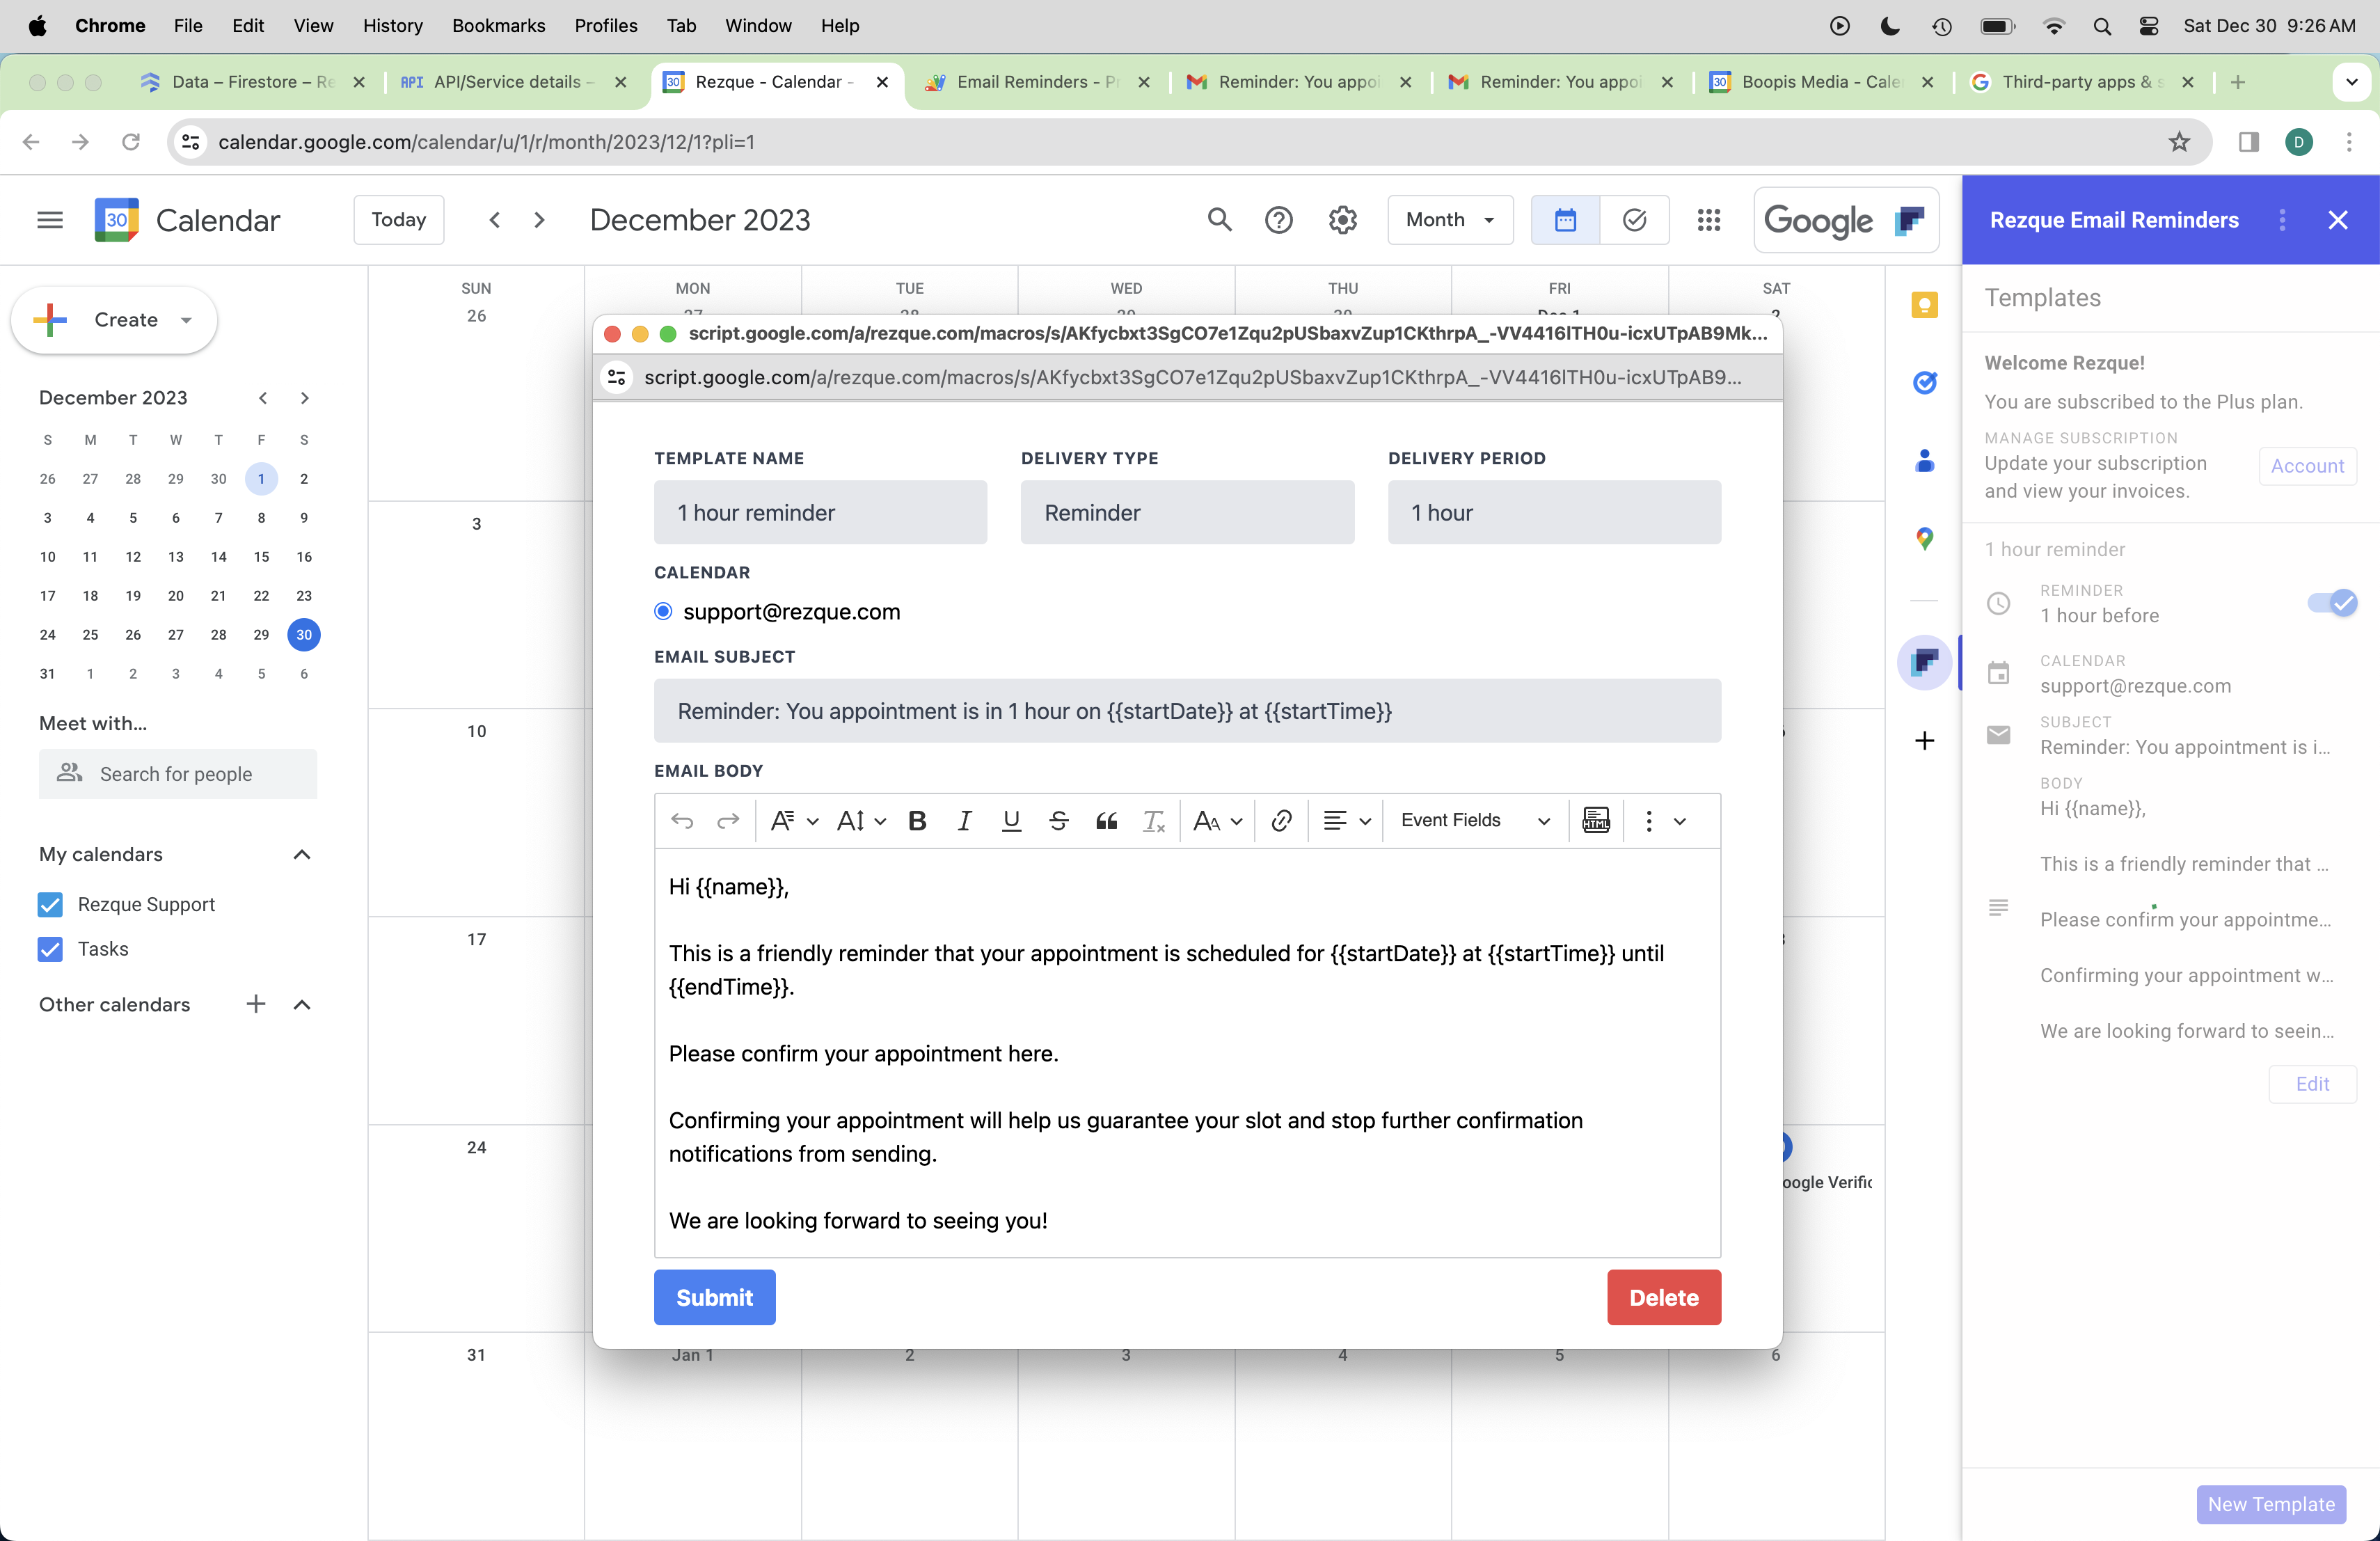2380x1541 pixels.
Task: Open Contacts in side panel
Action: point(1924,461)
